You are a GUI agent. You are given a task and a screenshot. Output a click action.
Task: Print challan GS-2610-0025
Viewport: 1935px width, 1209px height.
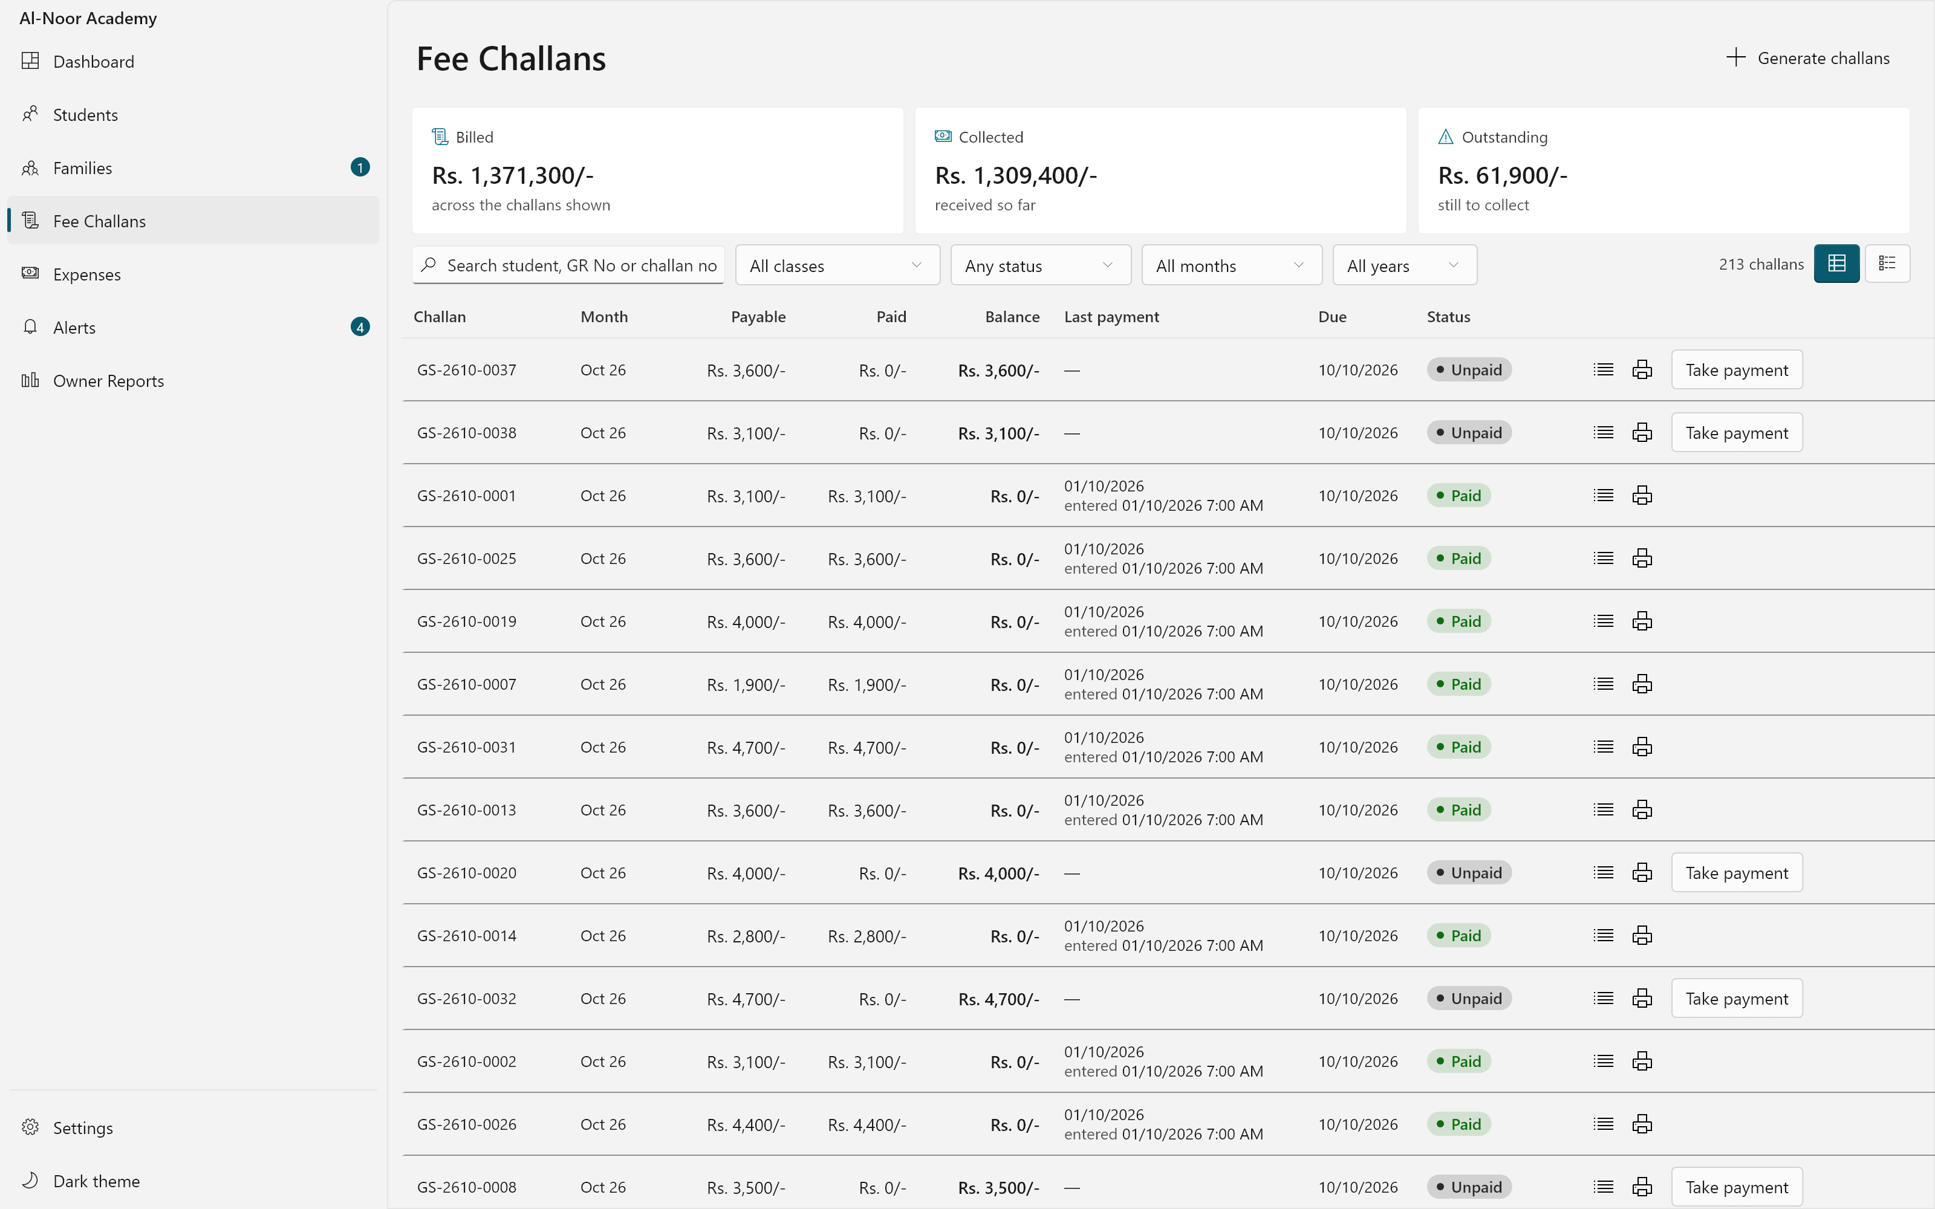coord(1642,558)
